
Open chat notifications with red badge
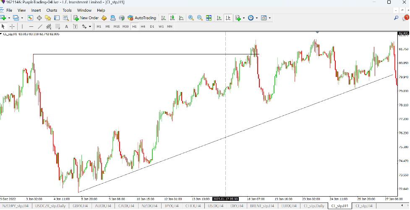coord(405,18)
